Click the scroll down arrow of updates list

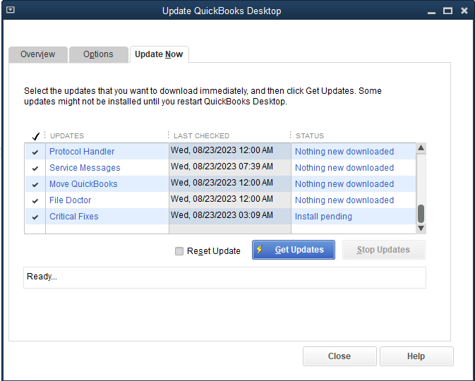coord(421,229)
